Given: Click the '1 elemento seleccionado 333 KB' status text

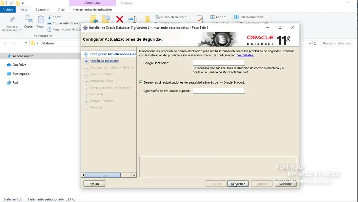Looking at the screenshot, I should click(x=52, y=199).
